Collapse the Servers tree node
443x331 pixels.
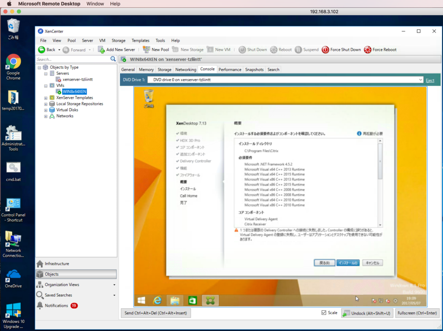pos(46,74)
